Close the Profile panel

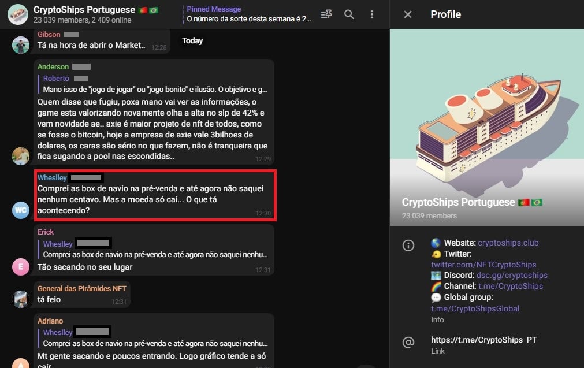(408, 14)
